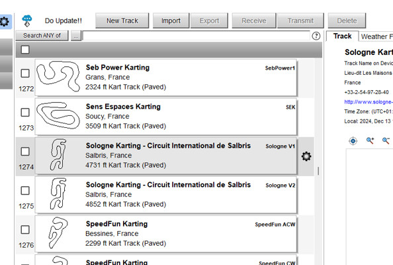Click the SpeedFun CW device name

pyautogui.click(x=277, y=263)
